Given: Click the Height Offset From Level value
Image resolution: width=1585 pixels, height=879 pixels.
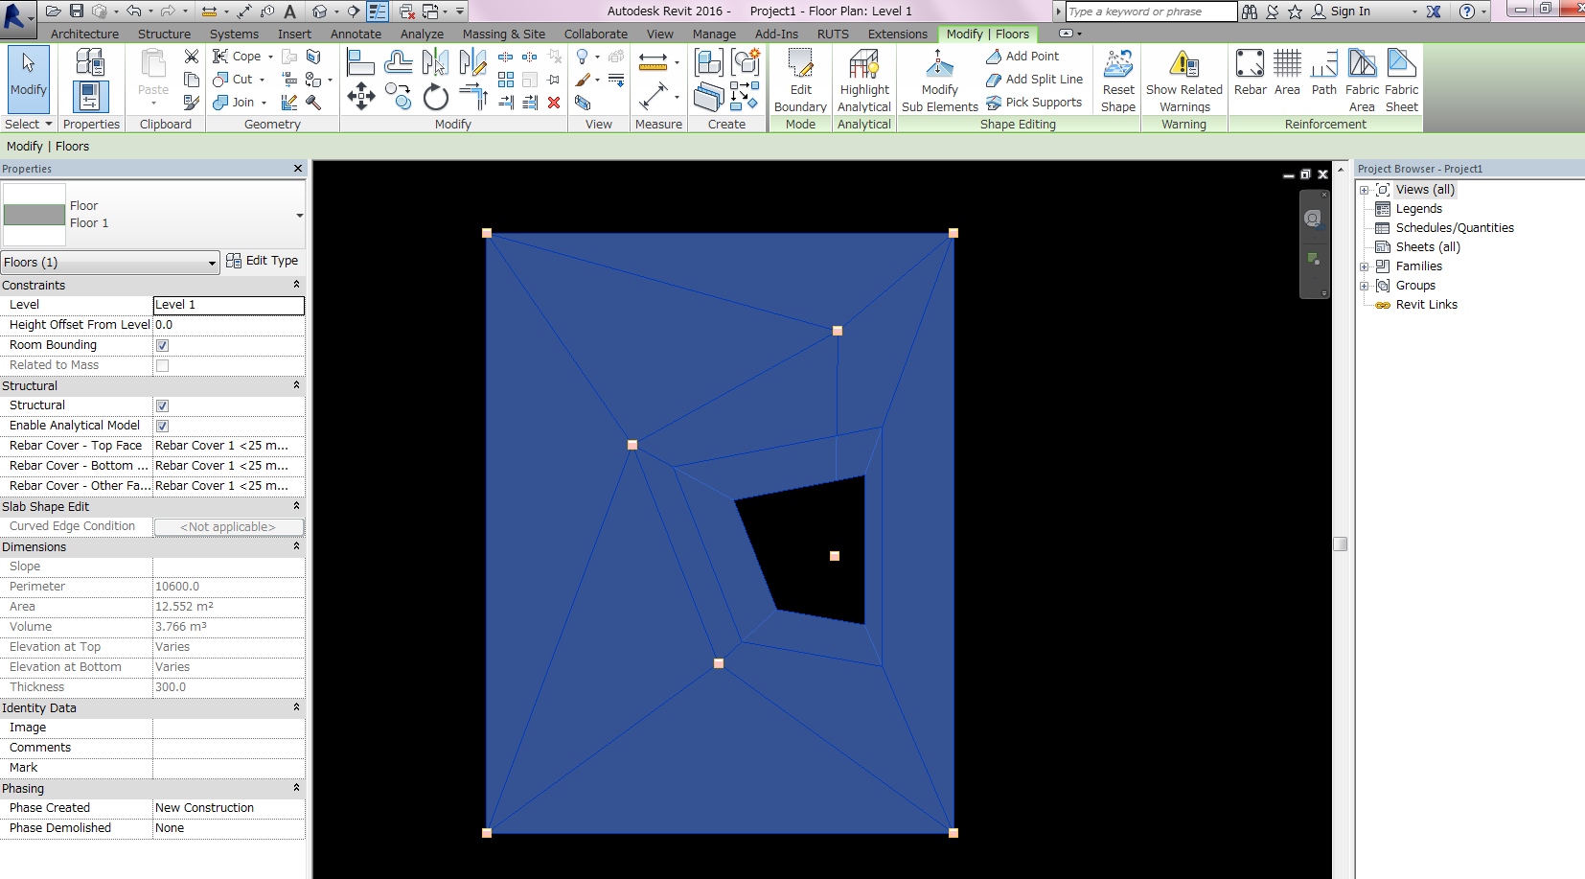Looking at the screenshot, I should coord(229,325).
